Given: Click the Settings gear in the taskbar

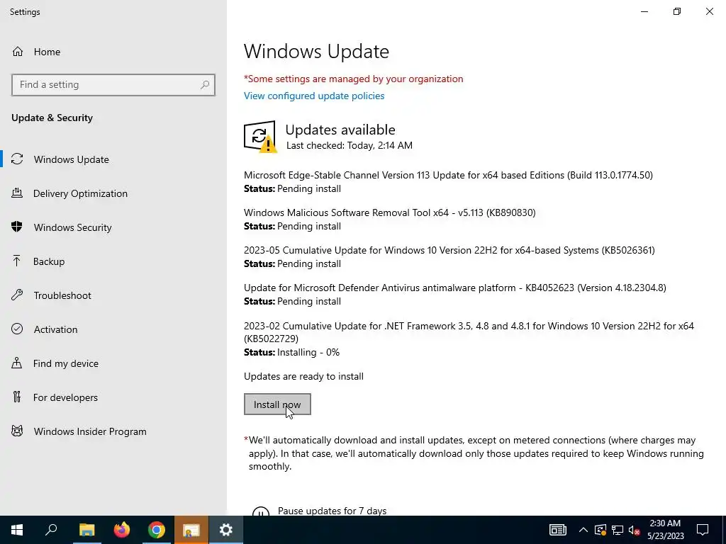Looking at the screenshot, I should point(226,530).
